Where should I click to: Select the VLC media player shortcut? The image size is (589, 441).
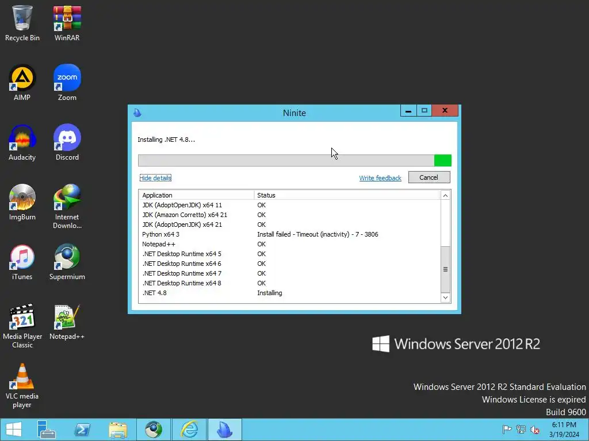coord(22,386)
